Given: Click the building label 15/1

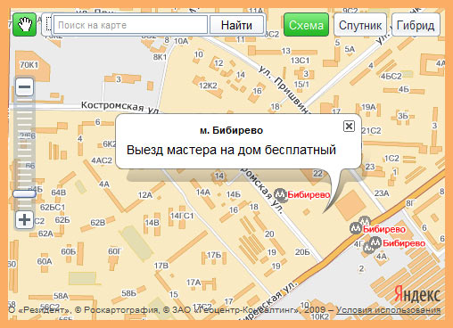Looking at the screenshot, I should pos(301,85).
